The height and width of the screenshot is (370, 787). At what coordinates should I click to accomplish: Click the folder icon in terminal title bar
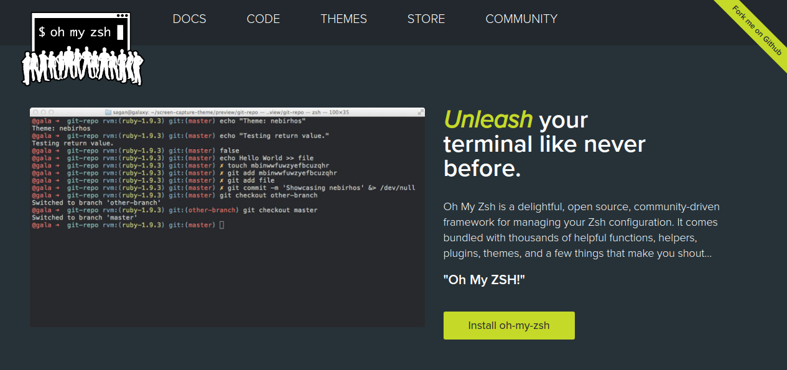pos(108,112)
